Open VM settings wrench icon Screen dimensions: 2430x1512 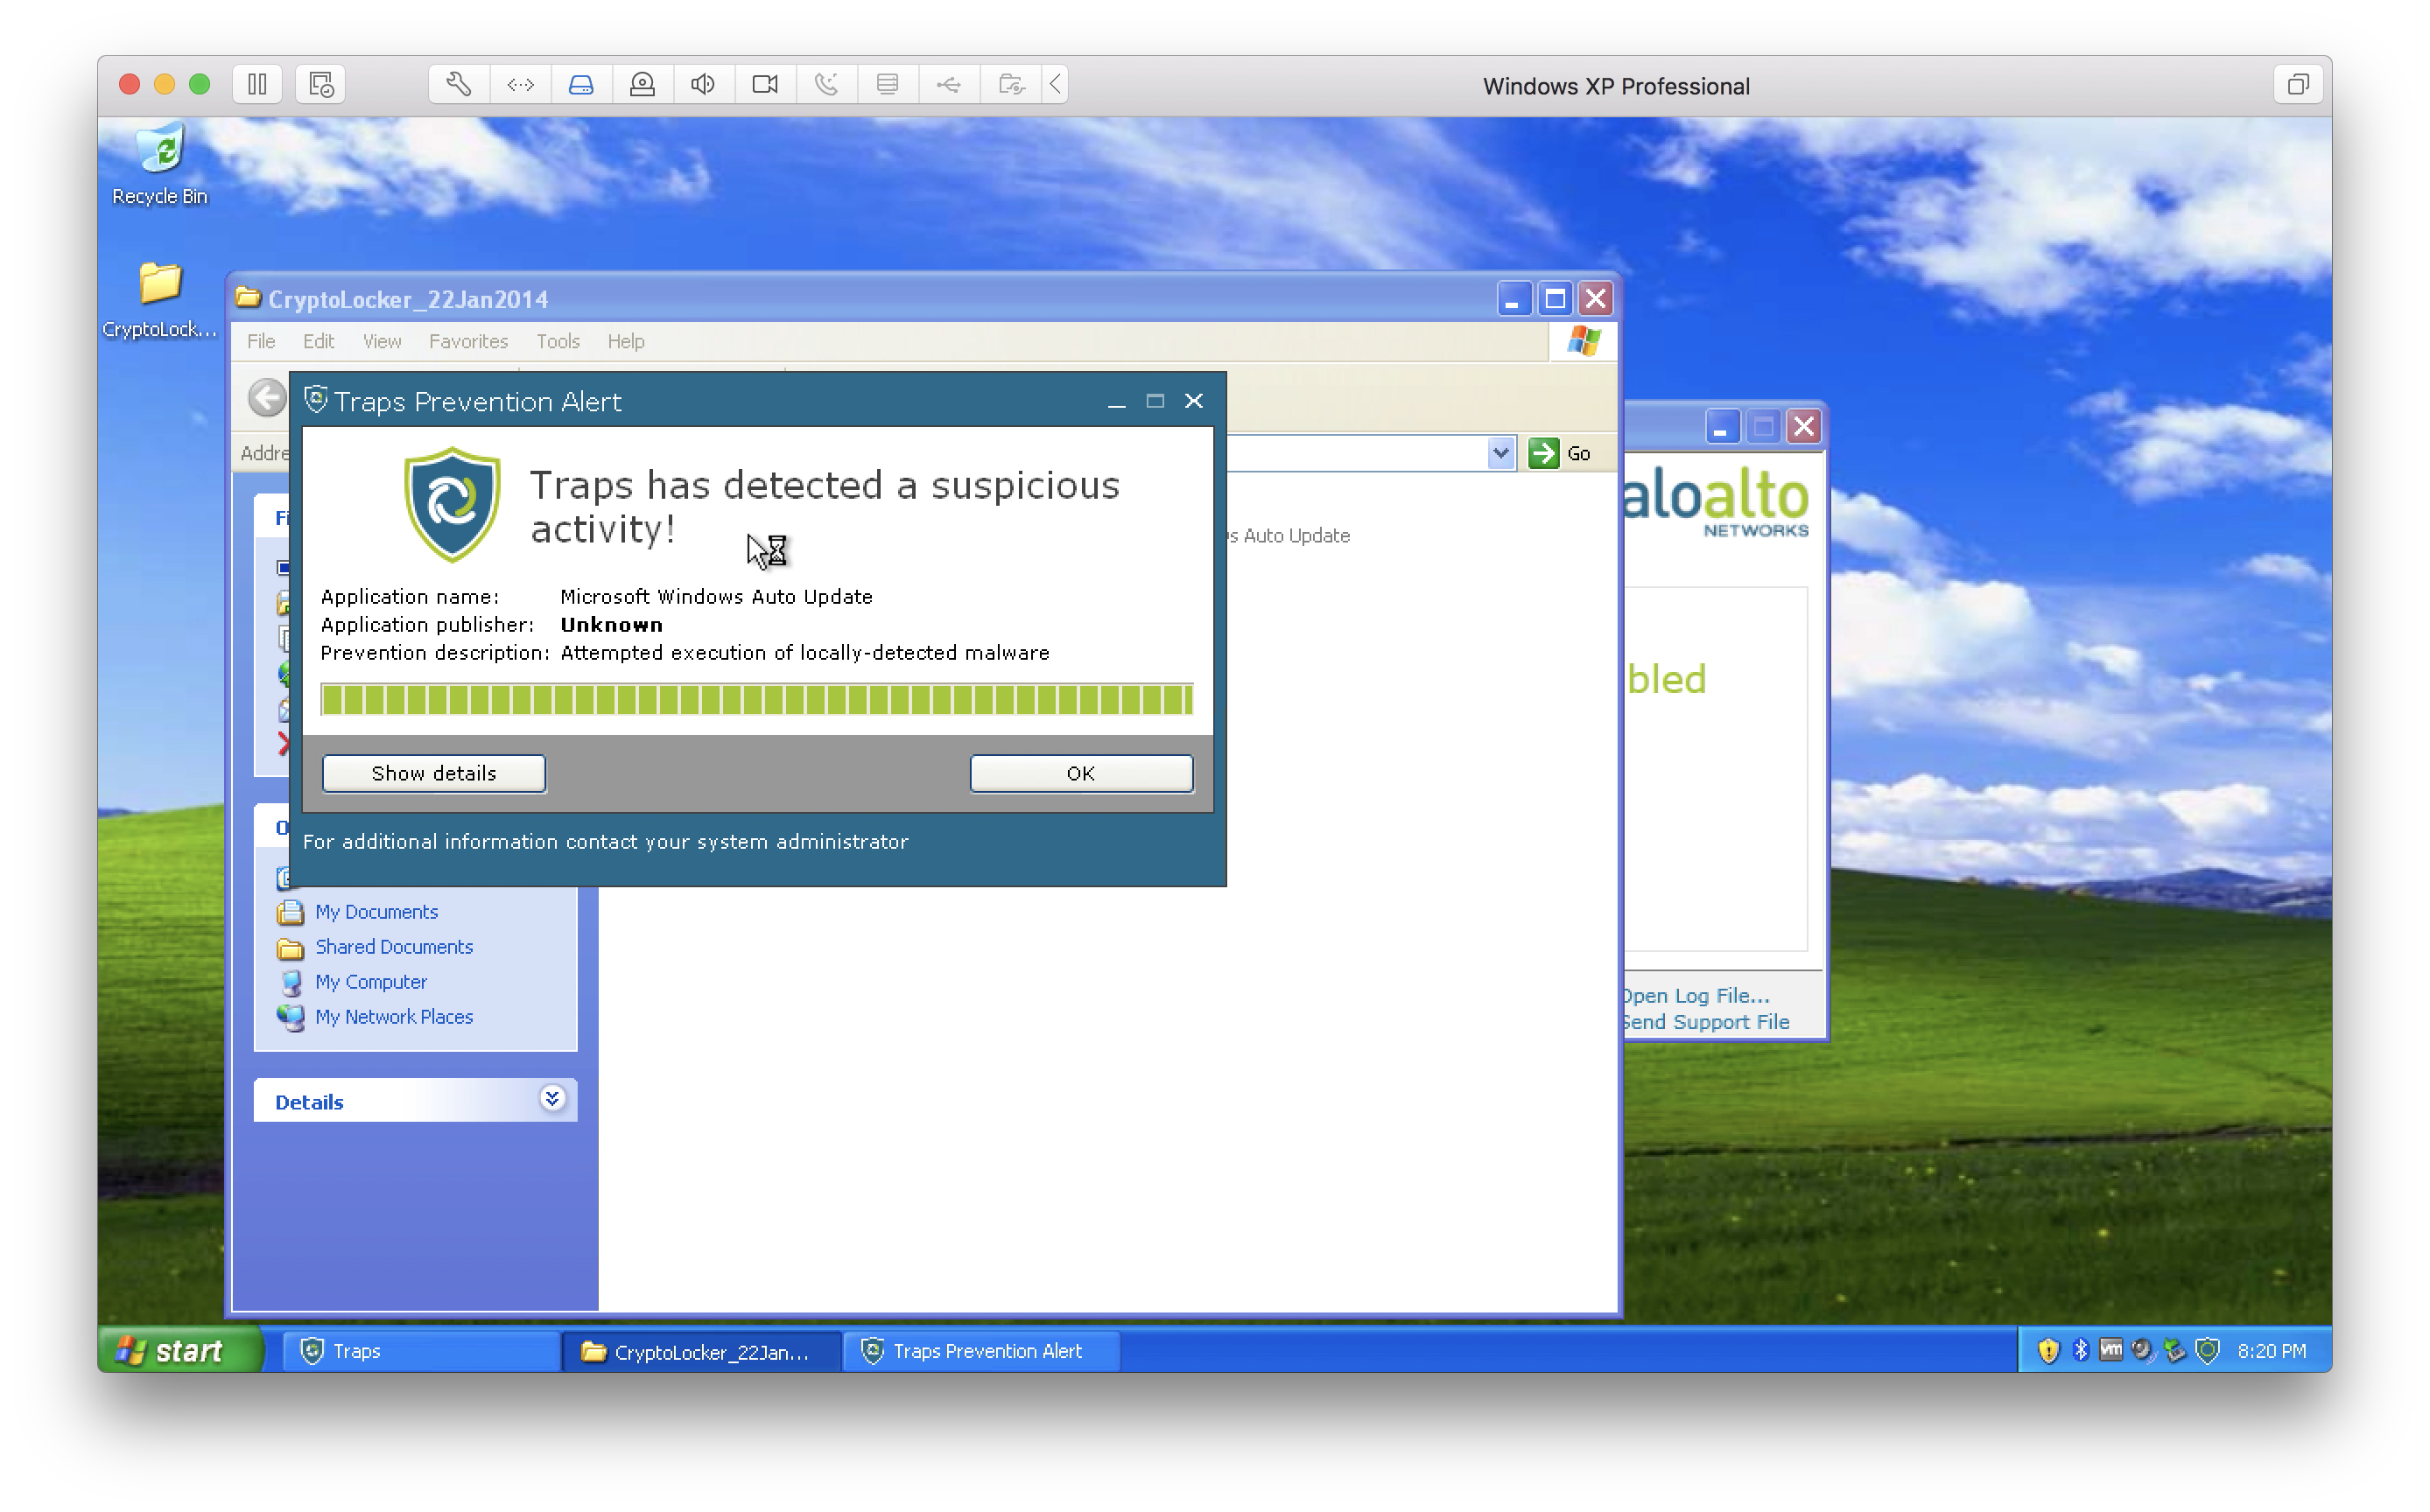pyautogui.click(x=460, y=84)
